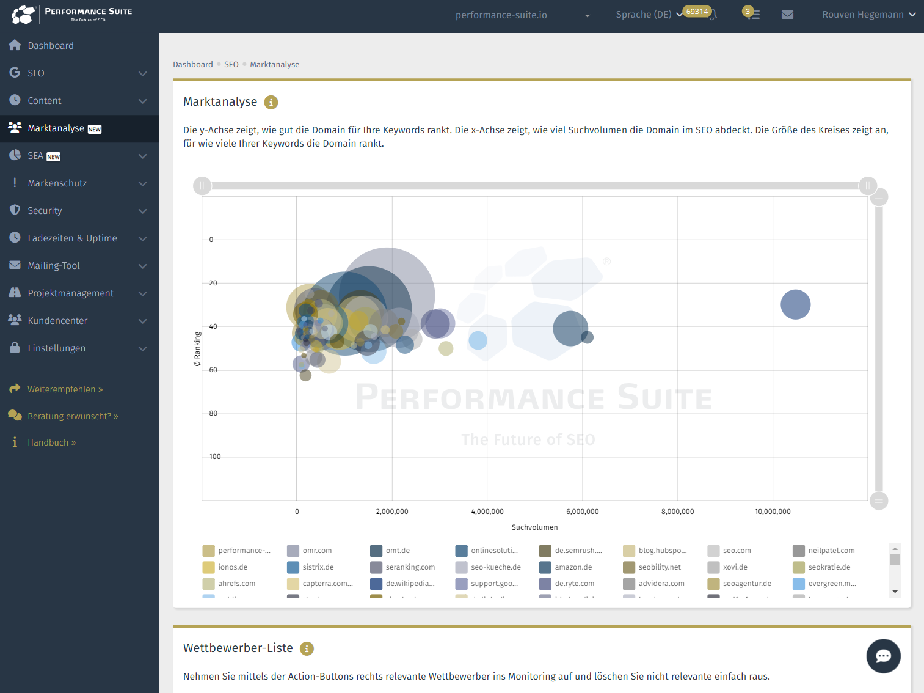Select Marktanalyse menu item
The image size is (924, 693).
click(79, 128)
